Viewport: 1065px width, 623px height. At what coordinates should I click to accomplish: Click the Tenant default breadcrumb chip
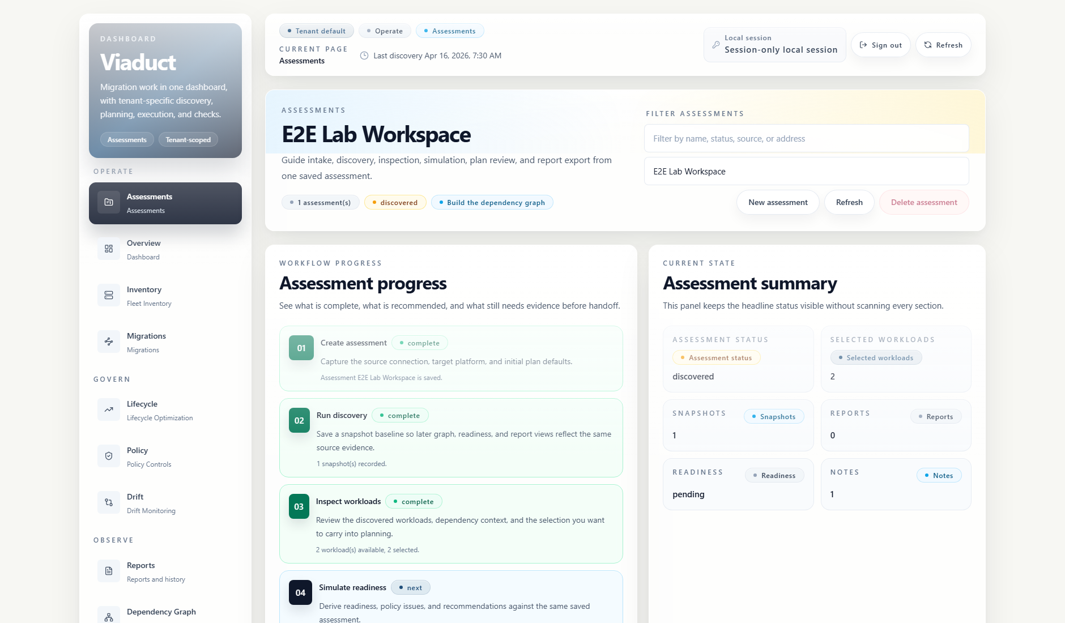(x=316, y=31)
